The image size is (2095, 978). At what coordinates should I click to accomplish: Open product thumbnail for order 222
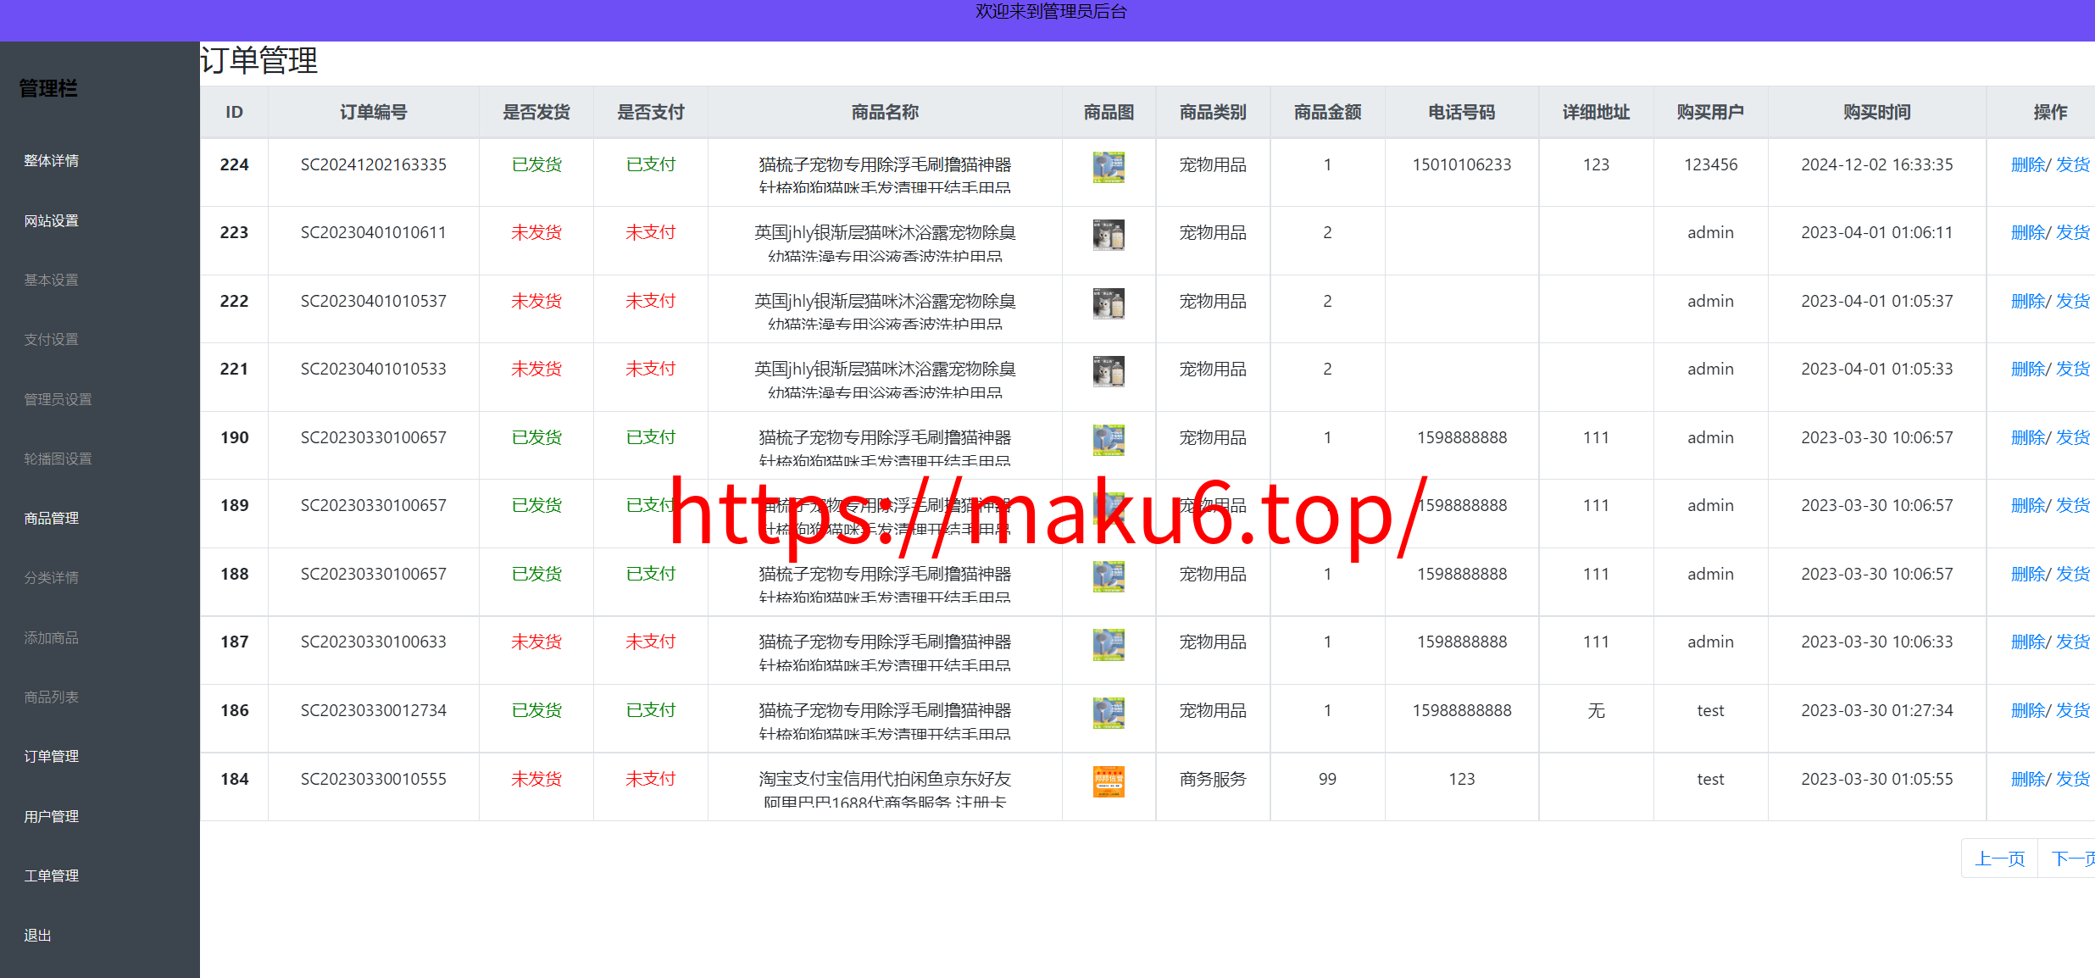1109,303
